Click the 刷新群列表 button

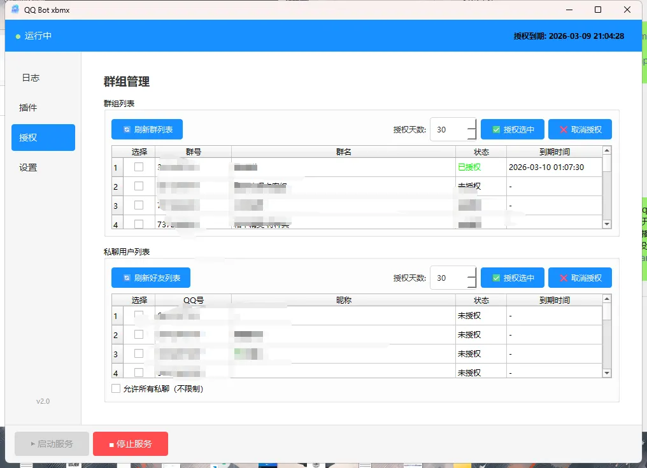tap(146, 129)
